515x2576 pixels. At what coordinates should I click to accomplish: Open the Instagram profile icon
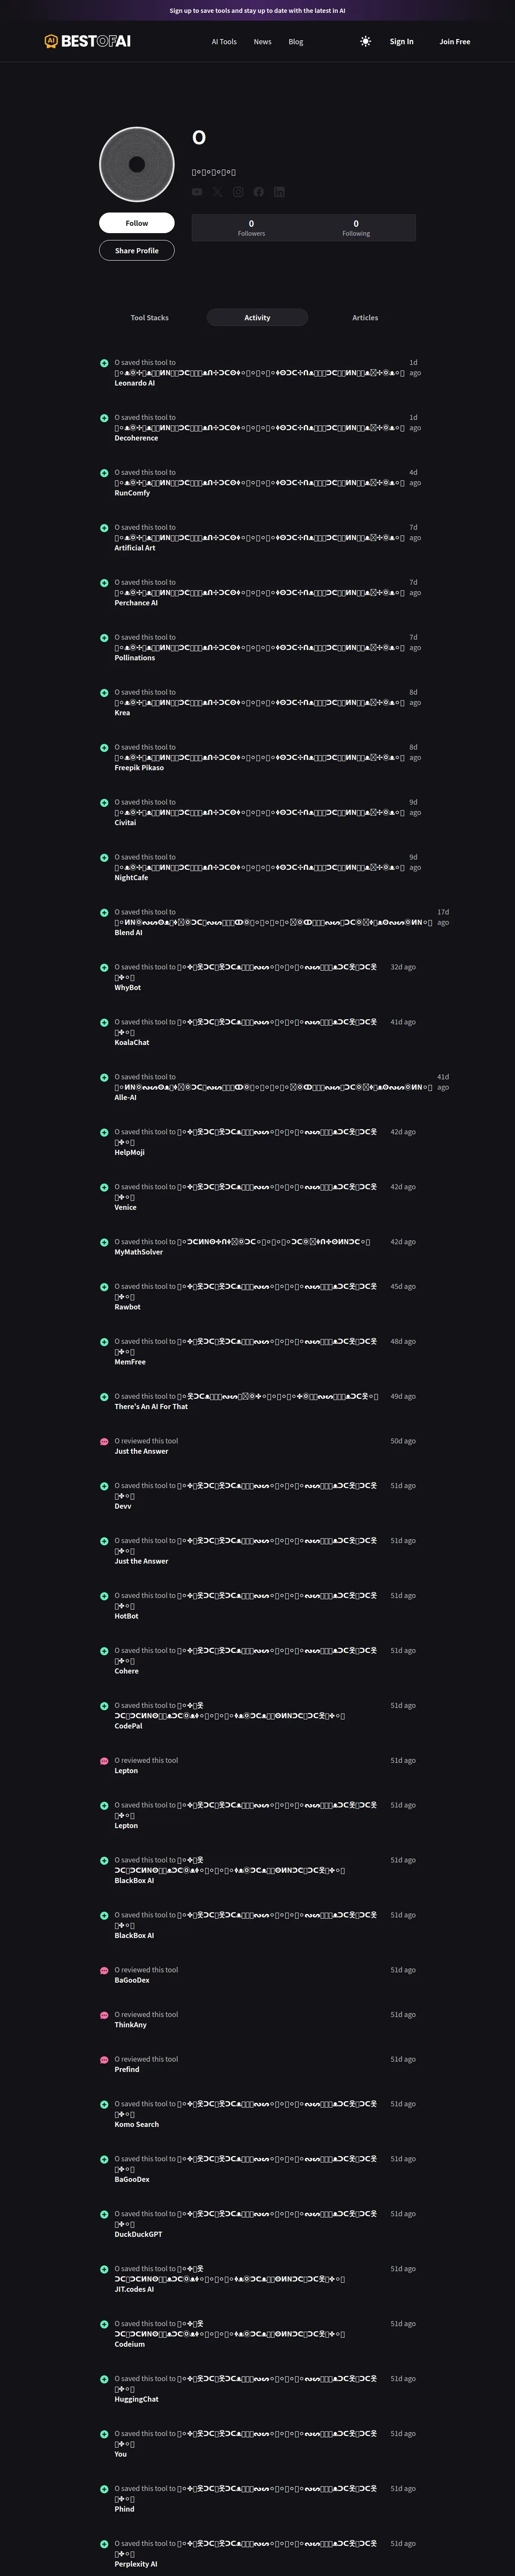(238, 192)
